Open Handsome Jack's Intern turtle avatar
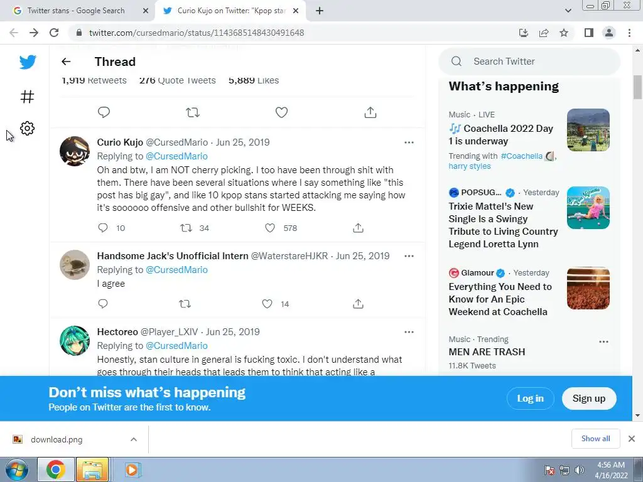Viewport: 643px width, 482px height. click(x=75, y=265)
